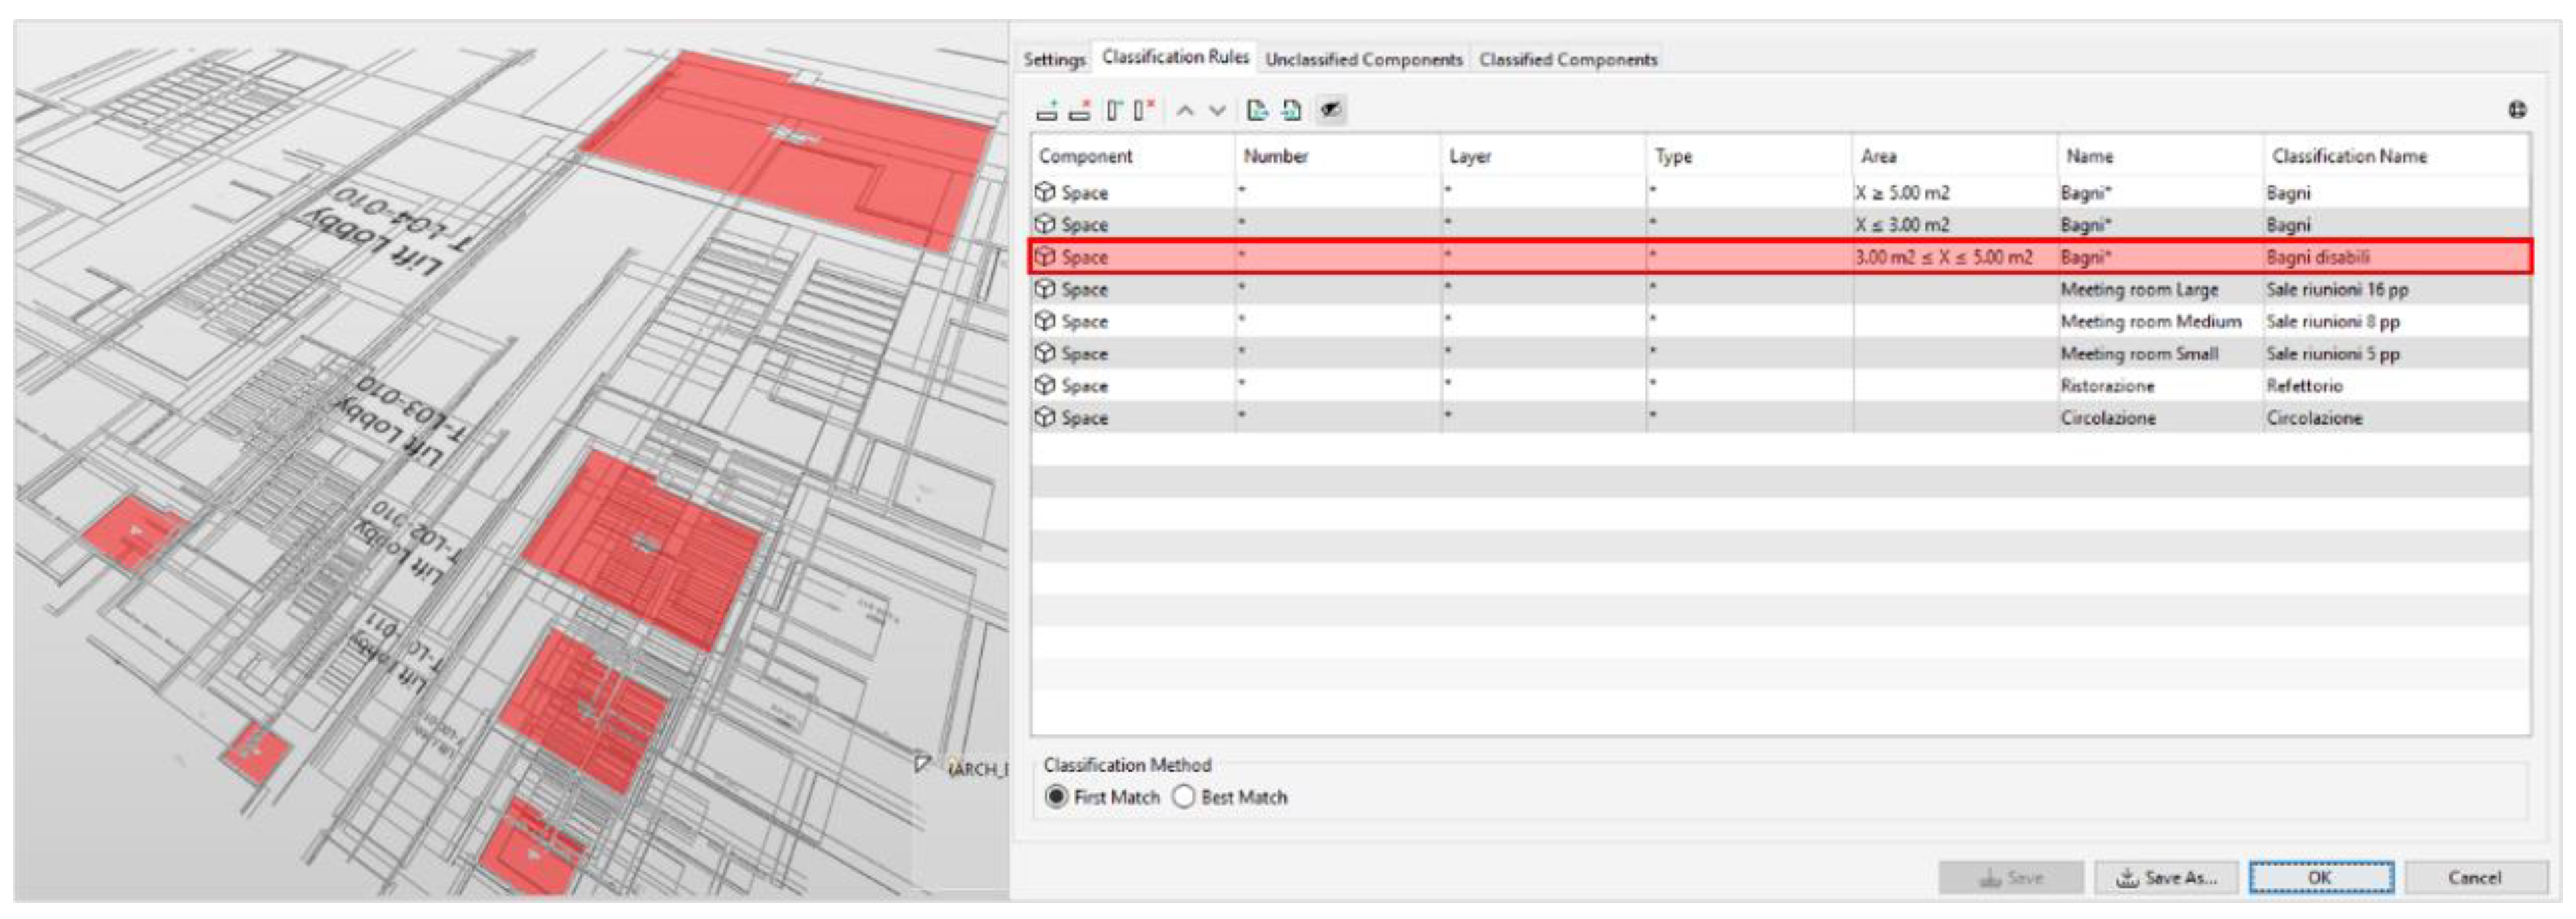The image size is (2576, 919).
Task: Switch to the Unclassified Components tab
Action: (1363, 60)
